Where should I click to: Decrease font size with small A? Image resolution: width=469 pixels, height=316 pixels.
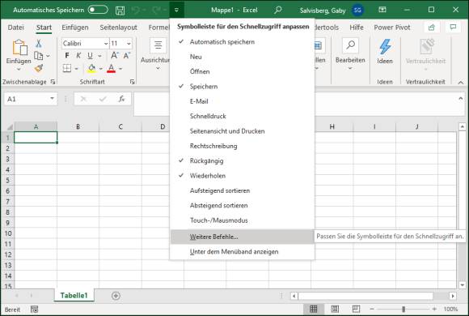pyautogui.click(x=127, y=55)
